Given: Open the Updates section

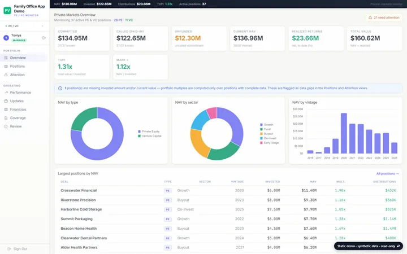Looking at the screenshot, I should (25, 101).
